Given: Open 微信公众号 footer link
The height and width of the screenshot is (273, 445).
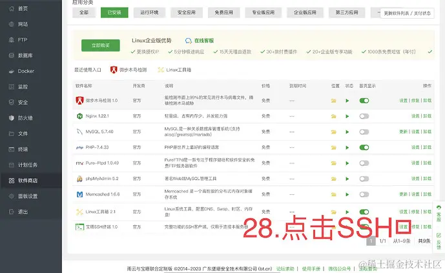Looking at the screenshot, I should [x=340, y=268].
